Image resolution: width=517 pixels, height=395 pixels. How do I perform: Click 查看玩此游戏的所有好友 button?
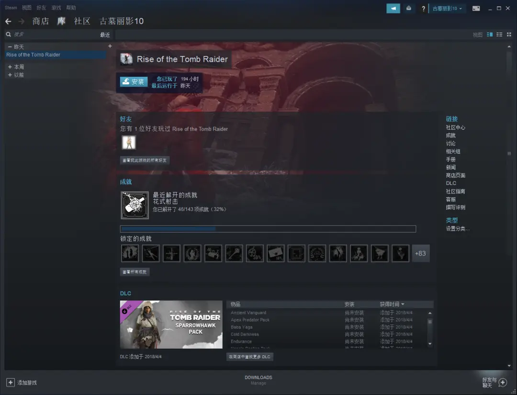click(x=145, y=160)
